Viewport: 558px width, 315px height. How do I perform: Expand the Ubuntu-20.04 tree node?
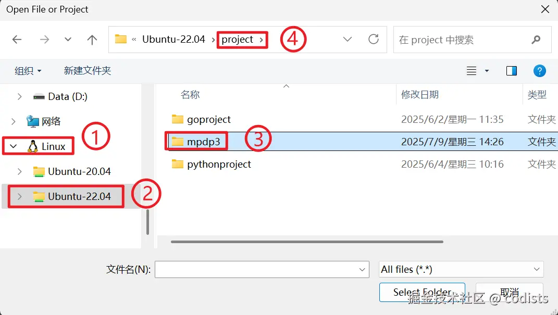pyautogui.click(x=20, y=171)
